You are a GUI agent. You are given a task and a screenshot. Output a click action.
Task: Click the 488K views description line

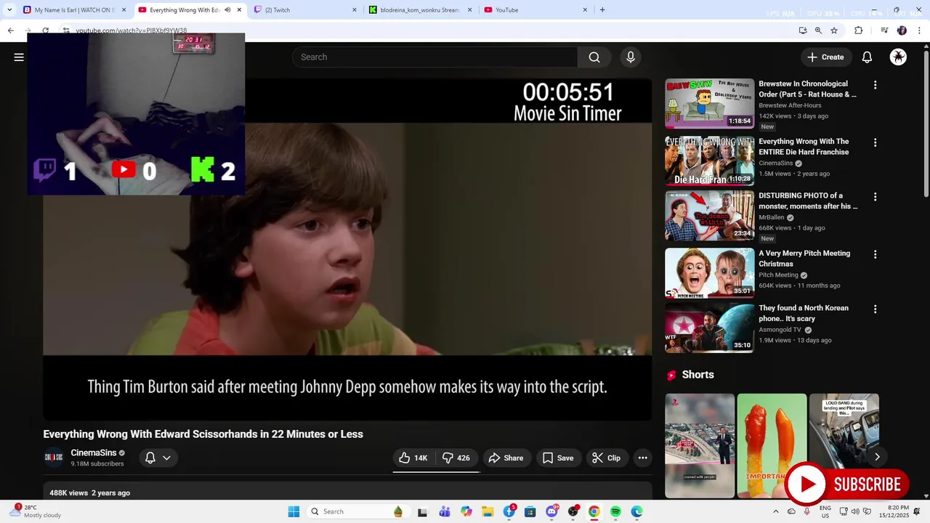89,493
